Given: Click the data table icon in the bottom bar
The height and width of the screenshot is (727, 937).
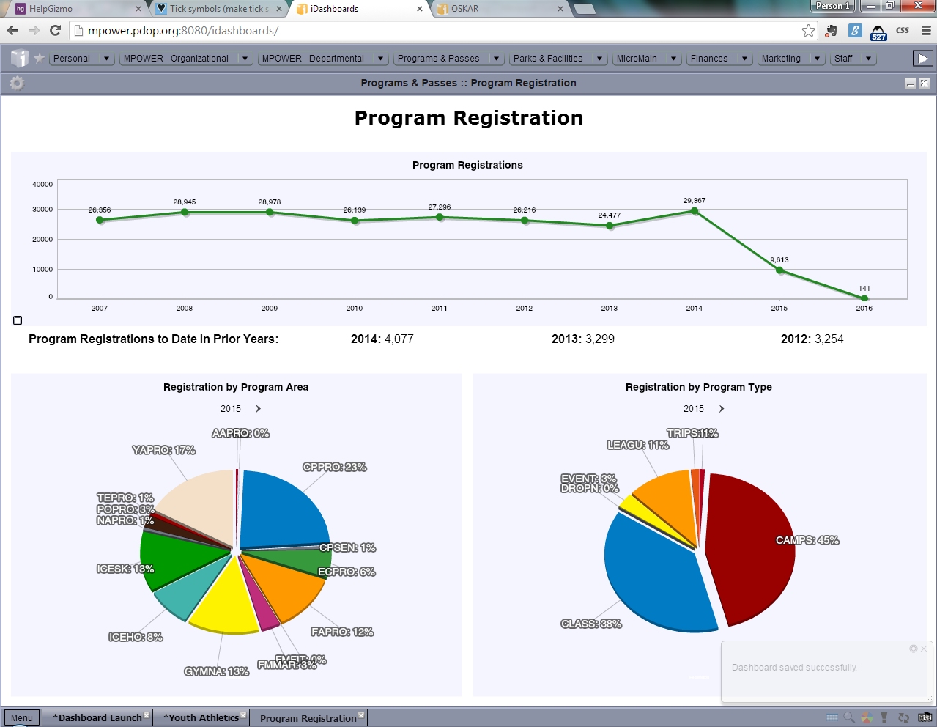Looking at the screenshot, I should click(832, 718).
